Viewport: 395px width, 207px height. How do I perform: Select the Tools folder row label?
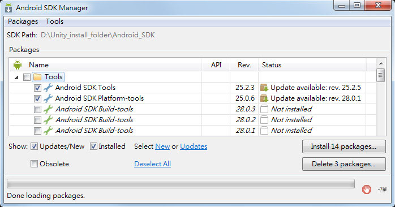pyautogui.click(x=53, y=77)
